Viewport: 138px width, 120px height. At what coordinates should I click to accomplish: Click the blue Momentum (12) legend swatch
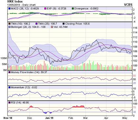pyautogui.click(x=10, y=87)
